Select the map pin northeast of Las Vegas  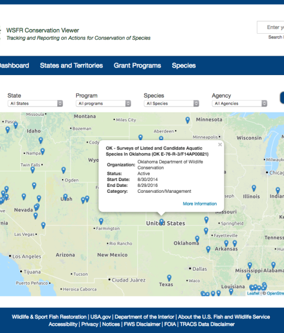(43, 225)
